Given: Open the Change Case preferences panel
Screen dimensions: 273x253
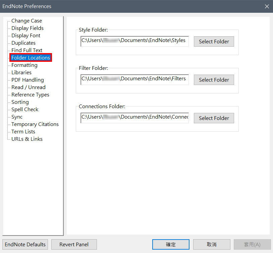Looking at the screenshot, I should 26,21.
